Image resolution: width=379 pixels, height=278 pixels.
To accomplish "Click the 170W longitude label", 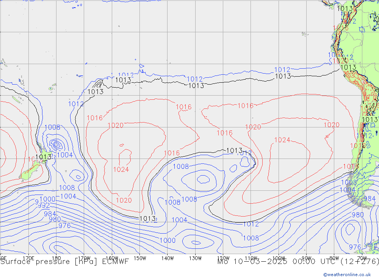I will pos(84,258).
